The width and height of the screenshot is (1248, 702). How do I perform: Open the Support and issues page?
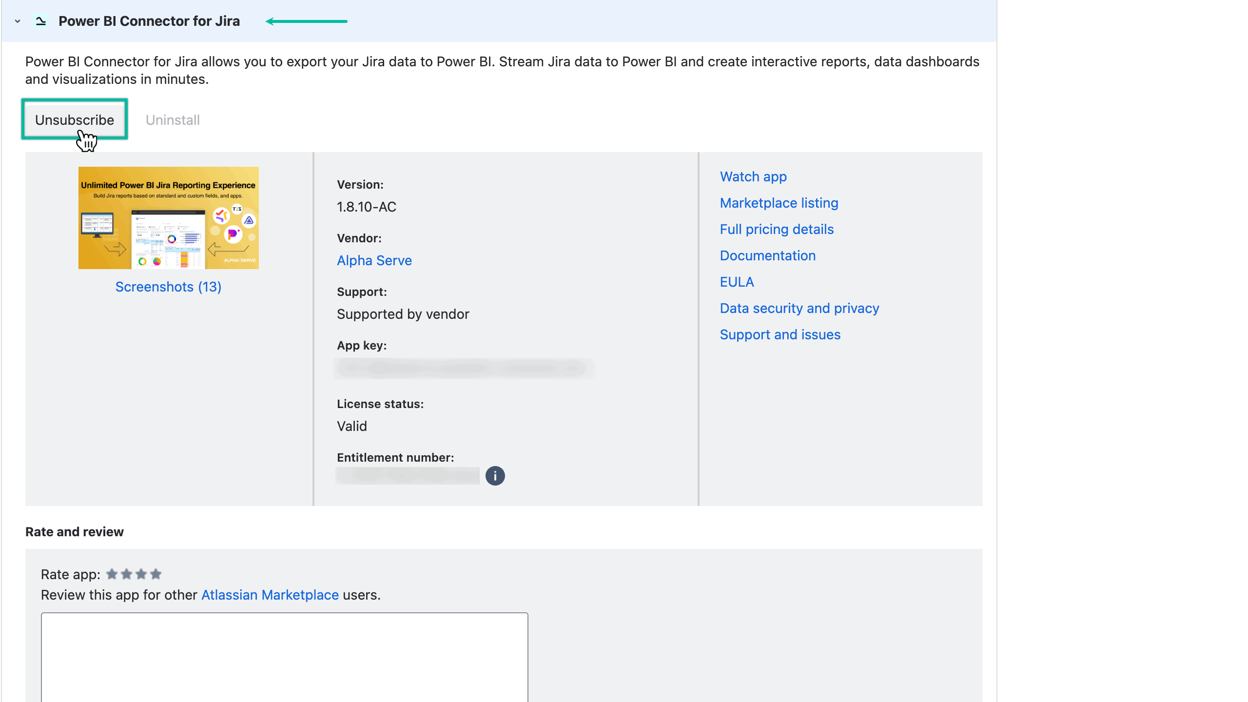tap(780, 334)
